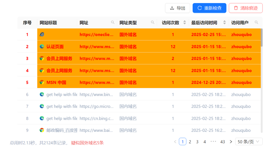This screenshot has height=148, width=279.
Task: Click the search icon in 网址 column header
Action: coord(113,23)
